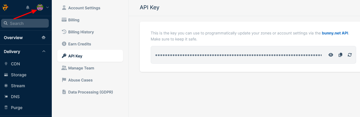Open the DNS sidebar item
360x117 pixels.
tap(15, 97)
